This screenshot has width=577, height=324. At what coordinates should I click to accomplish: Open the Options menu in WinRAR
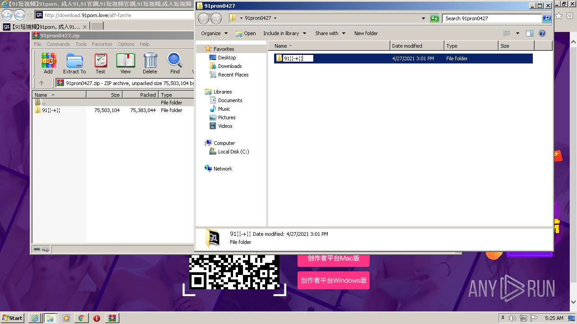(126, 44)
